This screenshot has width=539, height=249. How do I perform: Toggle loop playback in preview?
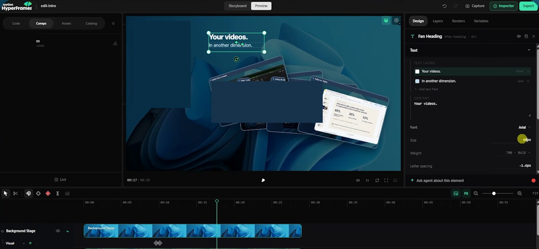pyautogui.click(x=377, y=180)
